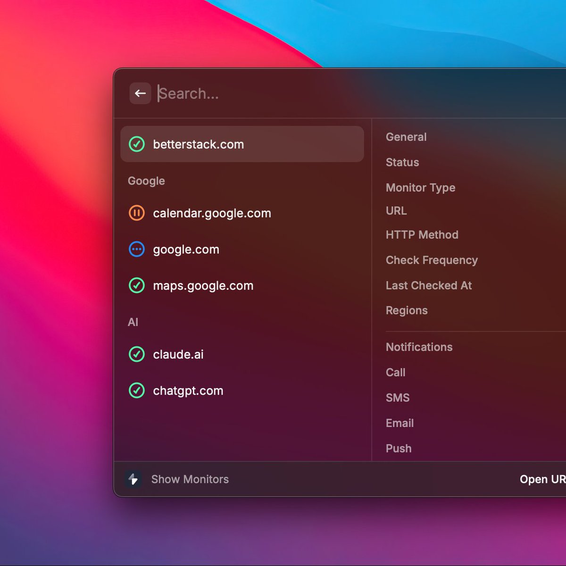
Task: Click the Check Frequency label
Action: click(432, 260)
